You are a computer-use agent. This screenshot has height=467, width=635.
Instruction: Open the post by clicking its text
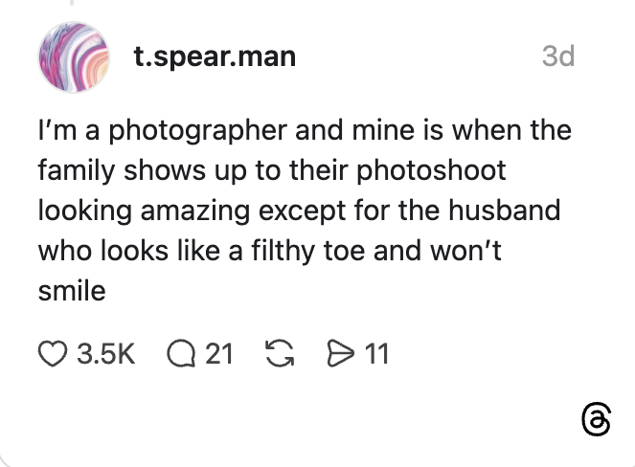click(297, 210)
